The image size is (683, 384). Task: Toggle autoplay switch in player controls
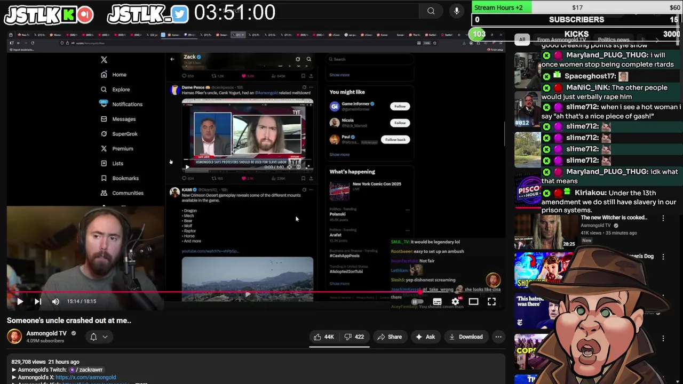point(417,302)
